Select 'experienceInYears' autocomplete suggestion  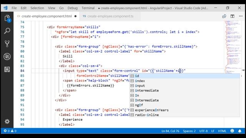(x=185, y=110)
